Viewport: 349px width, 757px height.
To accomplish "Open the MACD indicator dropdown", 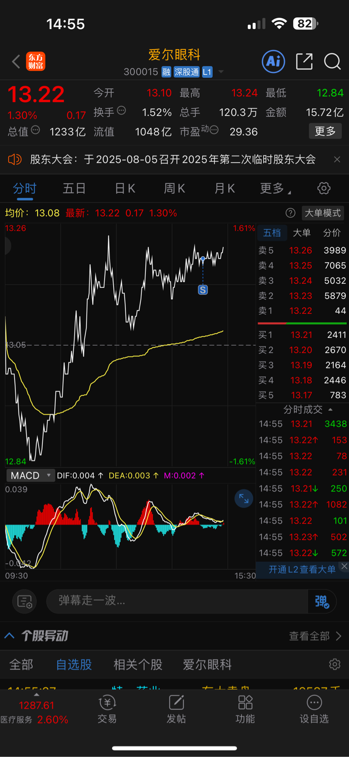I will pos(30,476).
